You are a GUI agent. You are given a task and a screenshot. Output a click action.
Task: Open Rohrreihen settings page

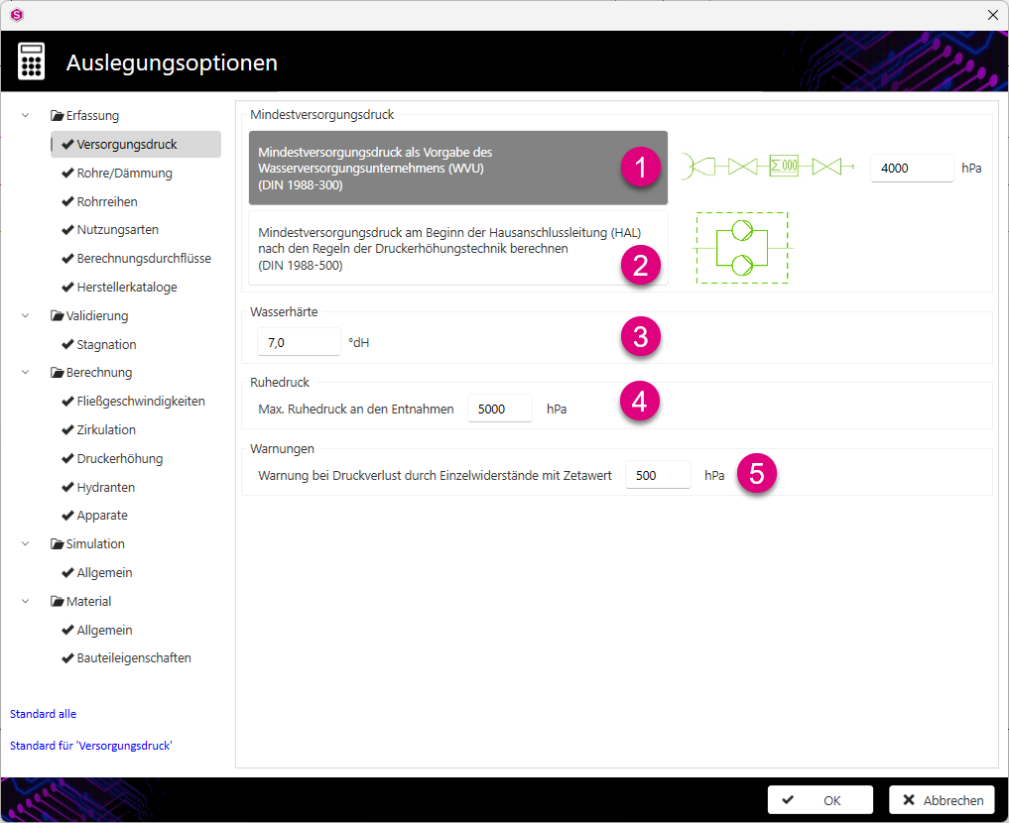[x=107, y=202]
